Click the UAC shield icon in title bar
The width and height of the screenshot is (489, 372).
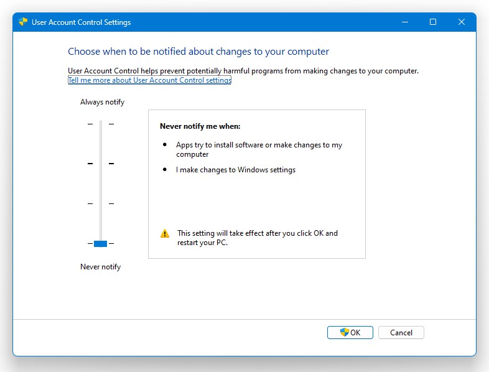click(24, 22)
